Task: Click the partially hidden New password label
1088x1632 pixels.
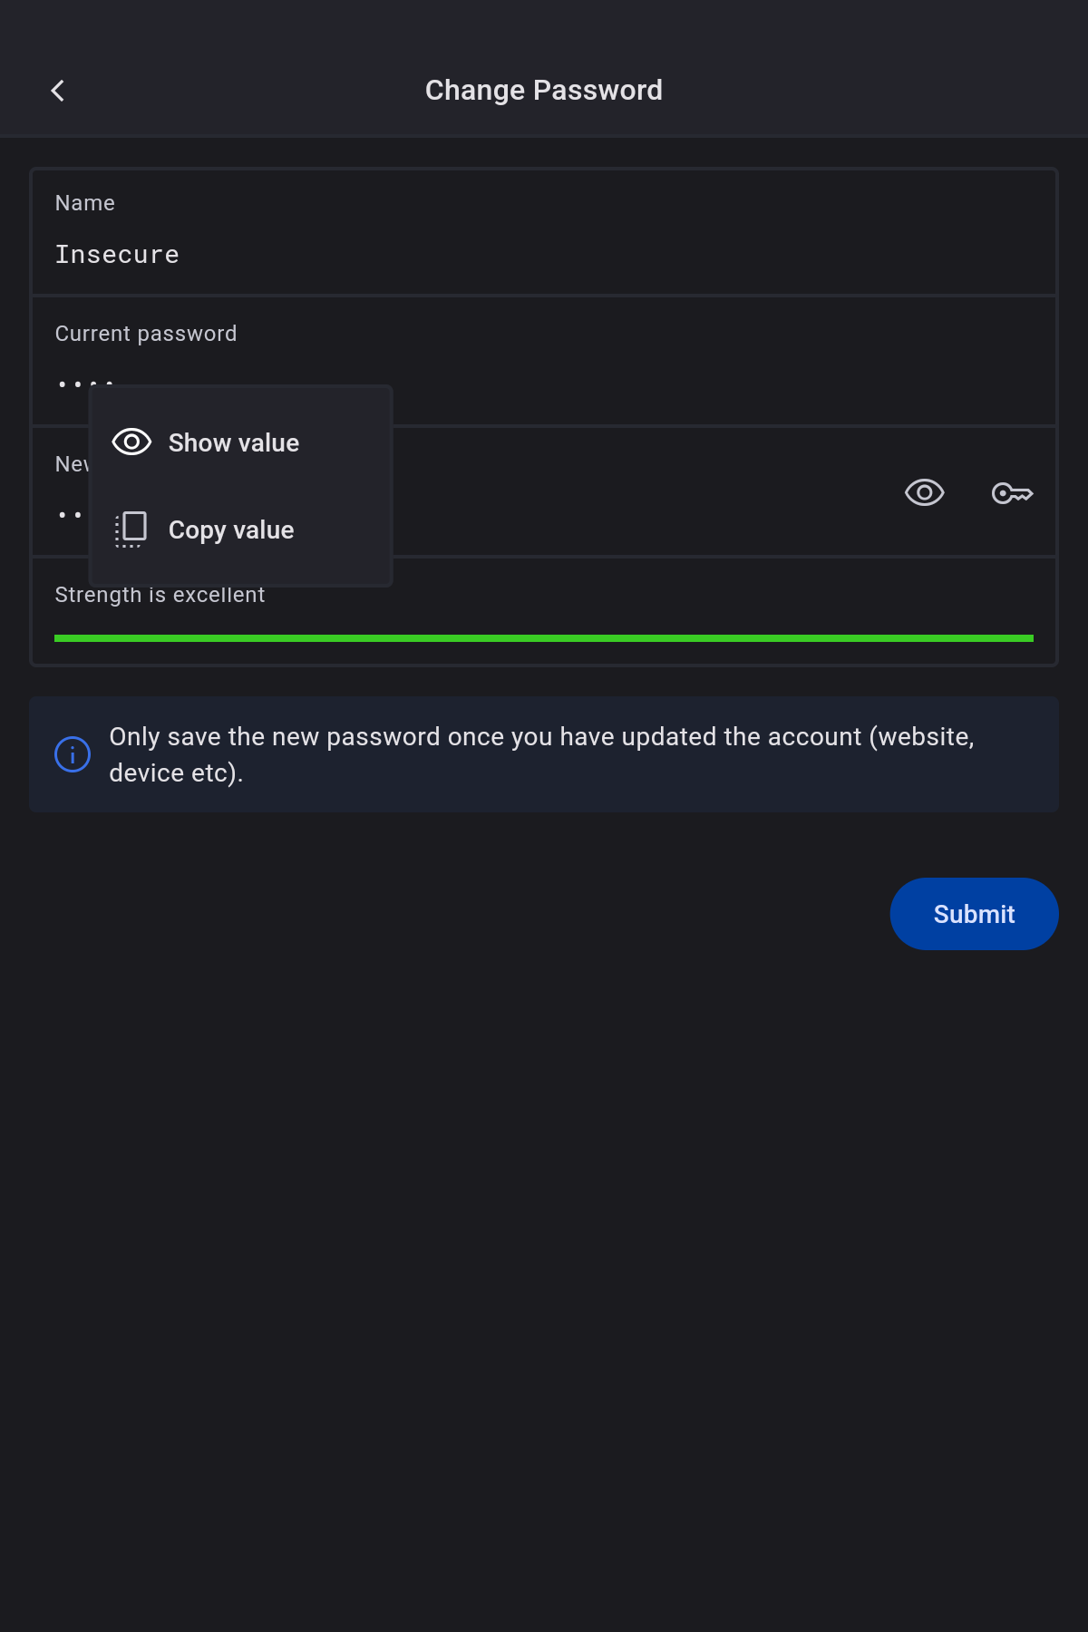Action: (x=72, y=464)
